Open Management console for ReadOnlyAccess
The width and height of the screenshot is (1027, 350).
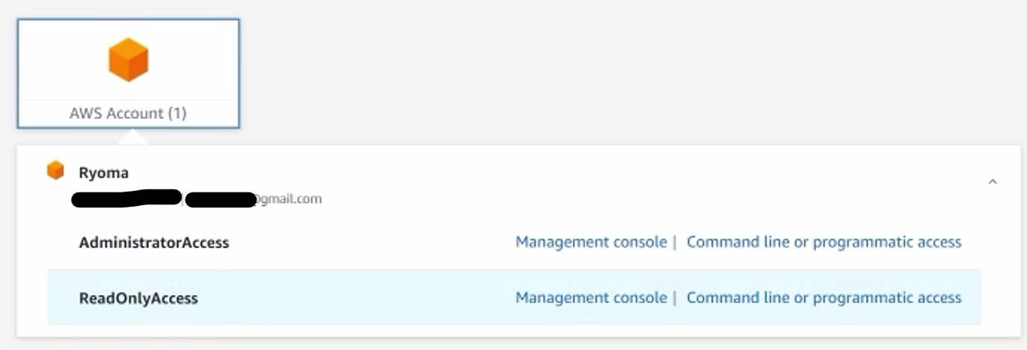click(x=591, y=298)
